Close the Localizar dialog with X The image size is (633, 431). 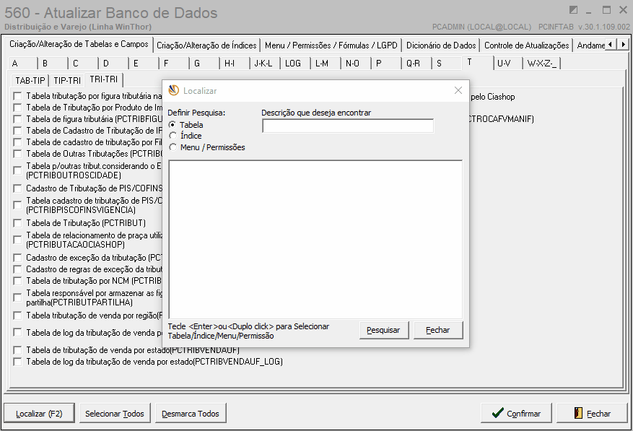pyautogui.click(x=458, y=90)
